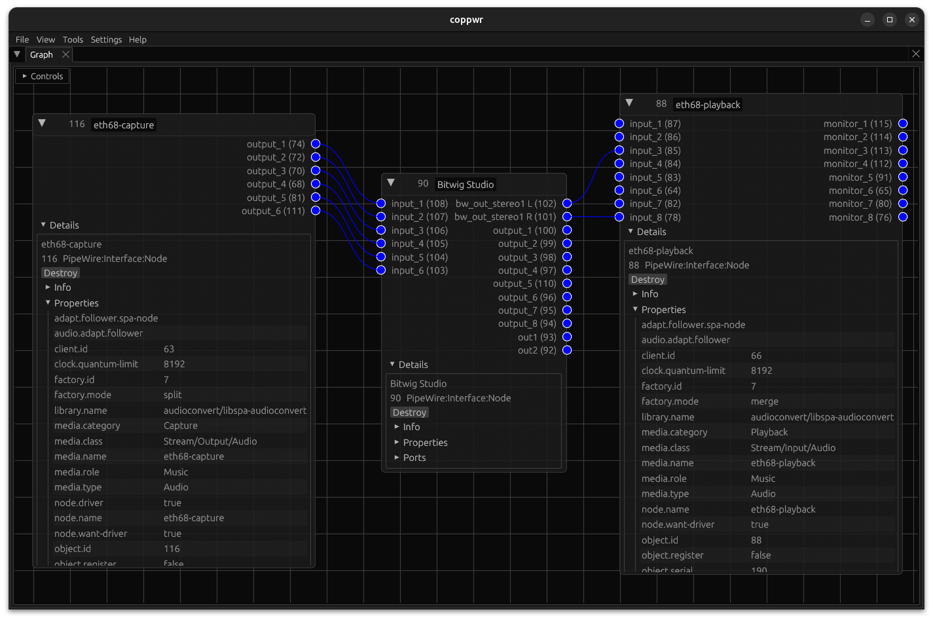Destroy the Bitwig Studio node
The height and width of the screenshot is (620, 933).
[409, 412]
